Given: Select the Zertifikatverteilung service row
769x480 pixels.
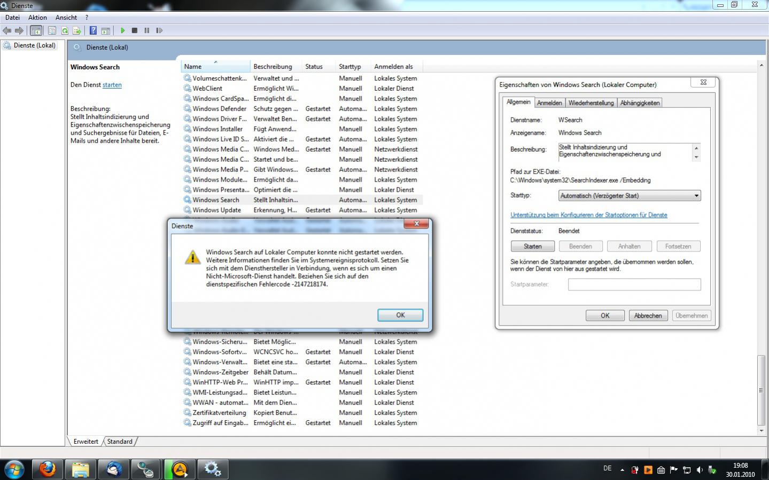Looking at the screenshot, I should coord(302,413).
